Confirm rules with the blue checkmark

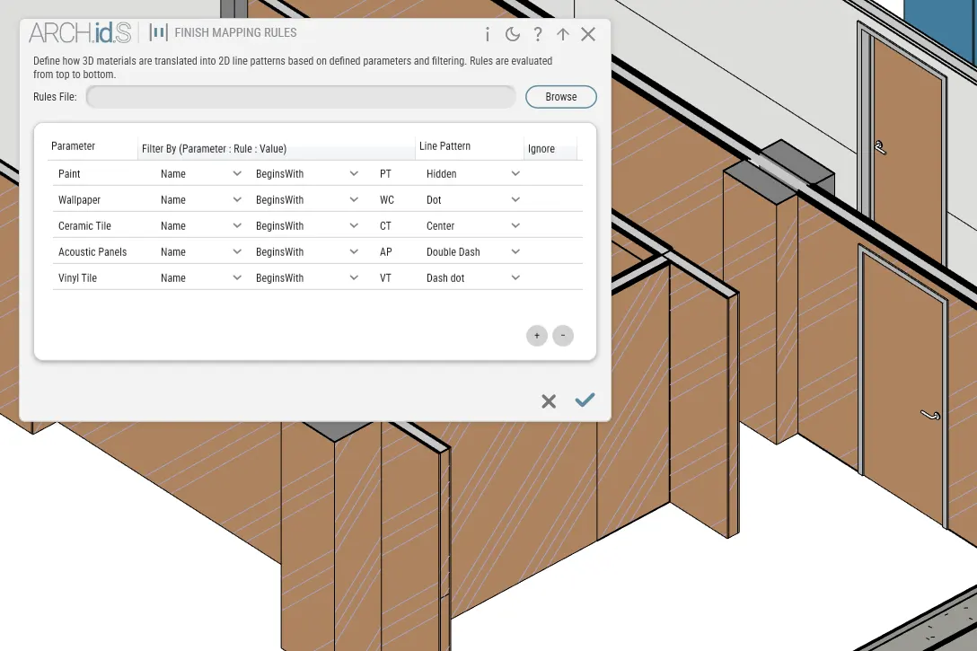point(585,400)
